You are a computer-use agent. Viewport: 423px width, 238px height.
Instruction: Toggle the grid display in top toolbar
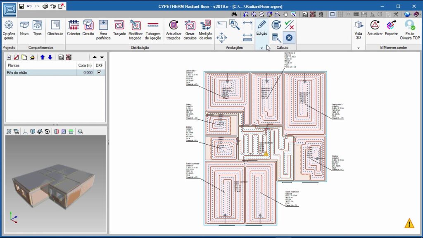(340, 14)
